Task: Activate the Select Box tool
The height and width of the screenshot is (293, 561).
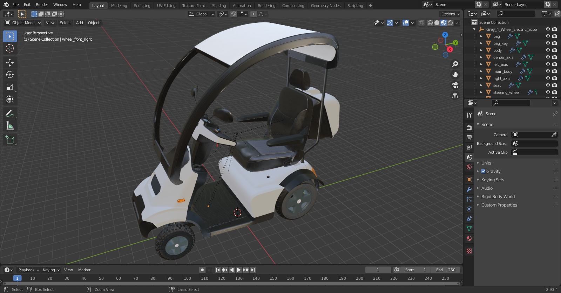Action: pos(10,36)
